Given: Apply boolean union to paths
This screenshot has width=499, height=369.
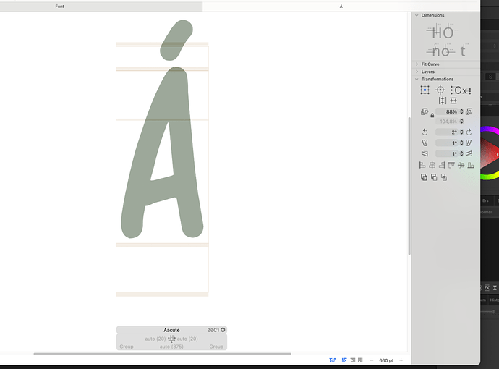Looking at the screenshot, I should pos(424,177).
